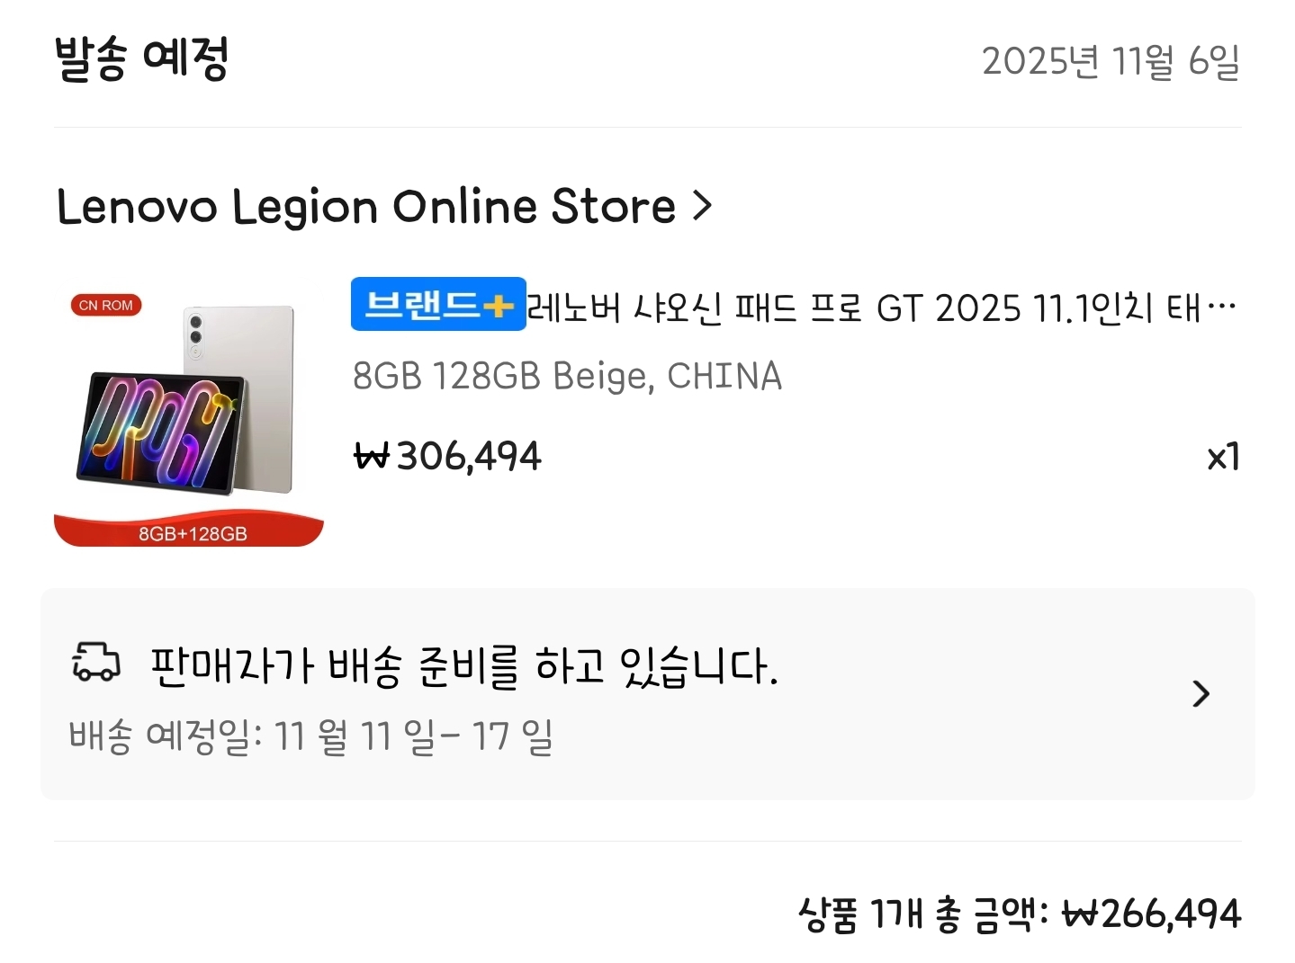The width and height of the screenshot is (1295, 963).
Task: Click the red 8GB+128GB banner on the thumbnail
Action: click(x=189, y=531)
